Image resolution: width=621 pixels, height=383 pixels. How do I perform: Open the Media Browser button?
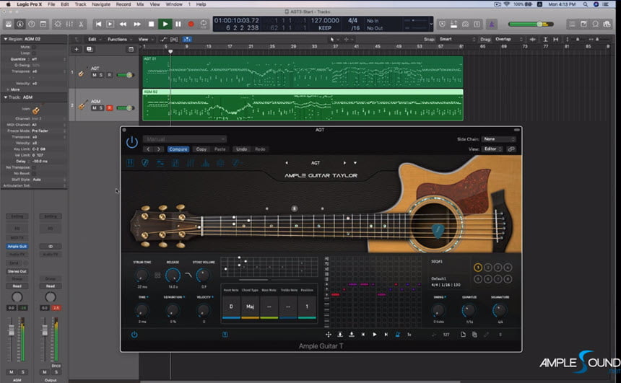pyautogui.click(x=607, y=24)
